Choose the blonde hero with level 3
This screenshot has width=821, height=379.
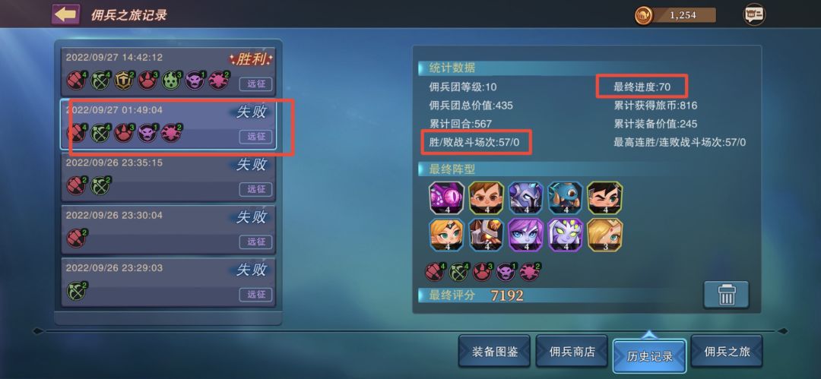coord(605,235)
